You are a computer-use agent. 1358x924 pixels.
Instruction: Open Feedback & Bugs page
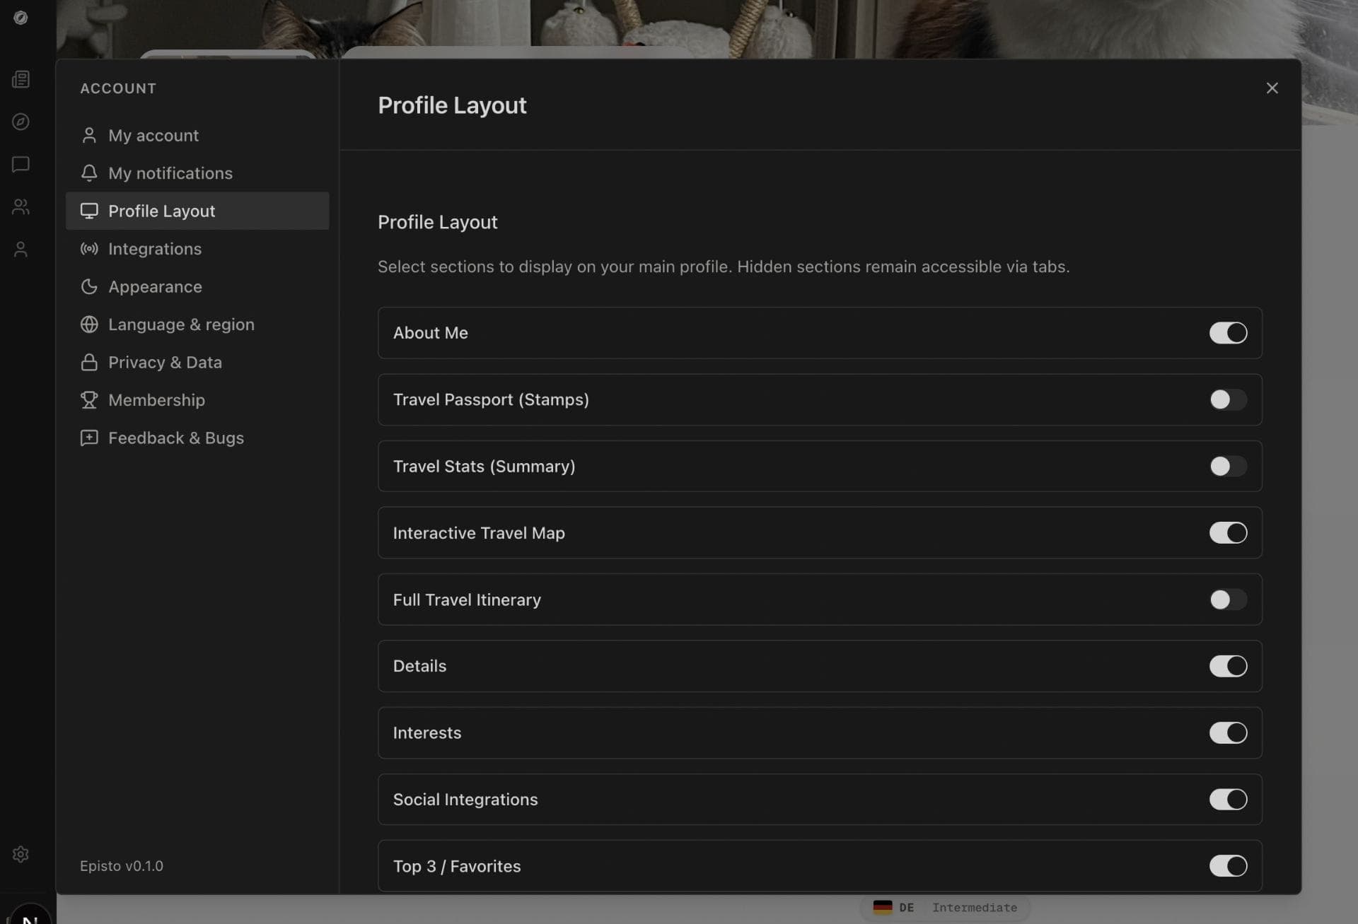pos(175,438)
